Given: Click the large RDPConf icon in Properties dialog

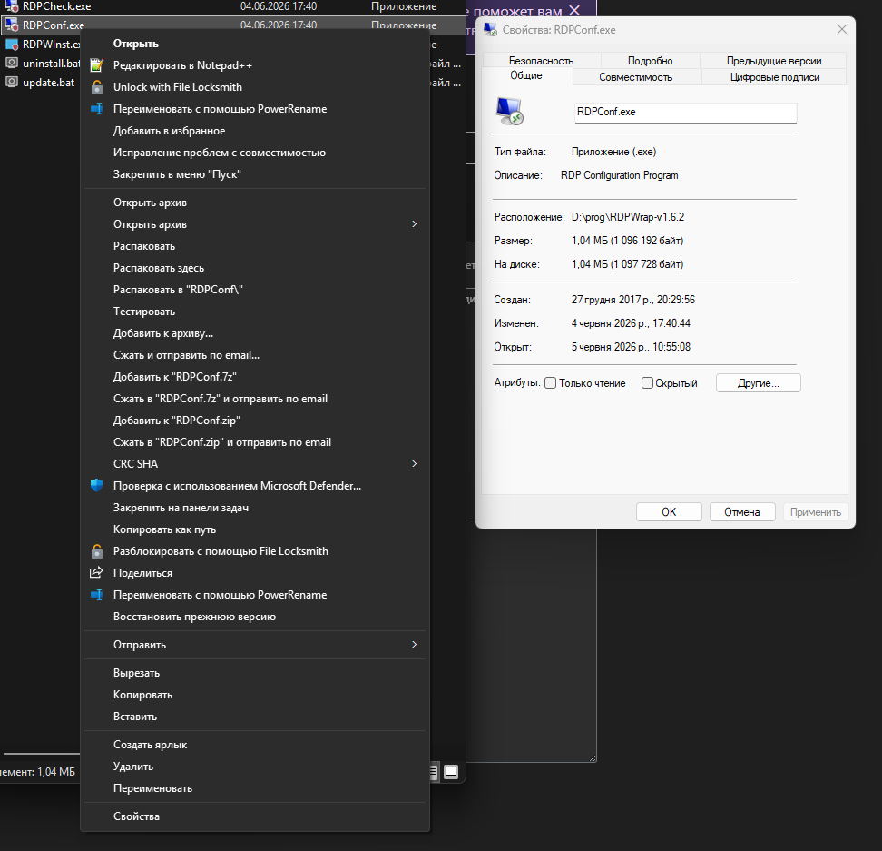Looking at the screenshot, I should [x=510, y=111].
